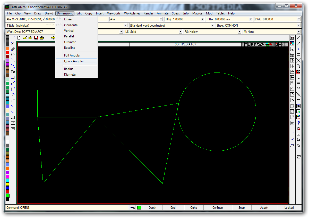Toggle the Depth button
The height and width of the screenshot is (218, 309).
pos(152,208)
